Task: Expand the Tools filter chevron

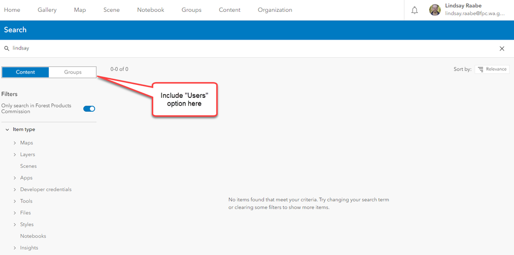Action: tap(15, 201)
